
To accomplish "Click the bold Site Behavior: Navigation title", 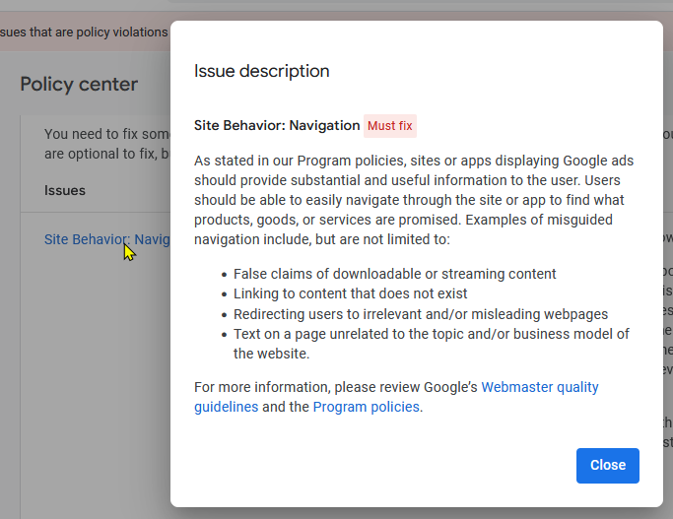I will click(x=277, y=126).
